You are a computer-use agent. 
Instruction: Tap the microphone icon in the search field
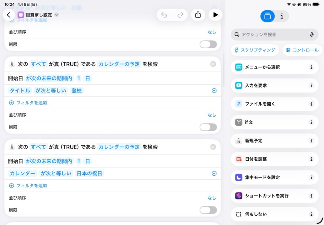tap(311, 35)
